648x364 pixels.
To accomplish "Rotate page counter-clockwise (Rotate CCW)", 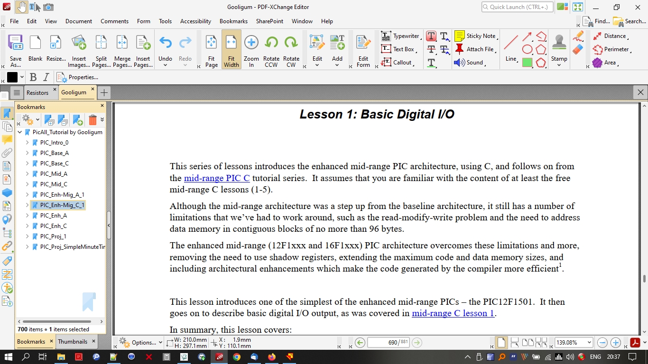I will tap(271, 50).
